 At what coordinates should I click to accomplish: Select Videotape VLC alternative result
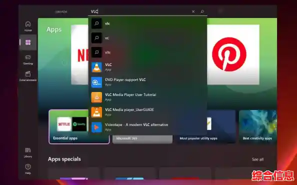[147, 127]
